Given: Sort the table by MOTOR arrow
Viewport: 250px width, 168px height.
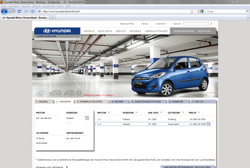Looking at the screenshot, I should tap(109, 112).
